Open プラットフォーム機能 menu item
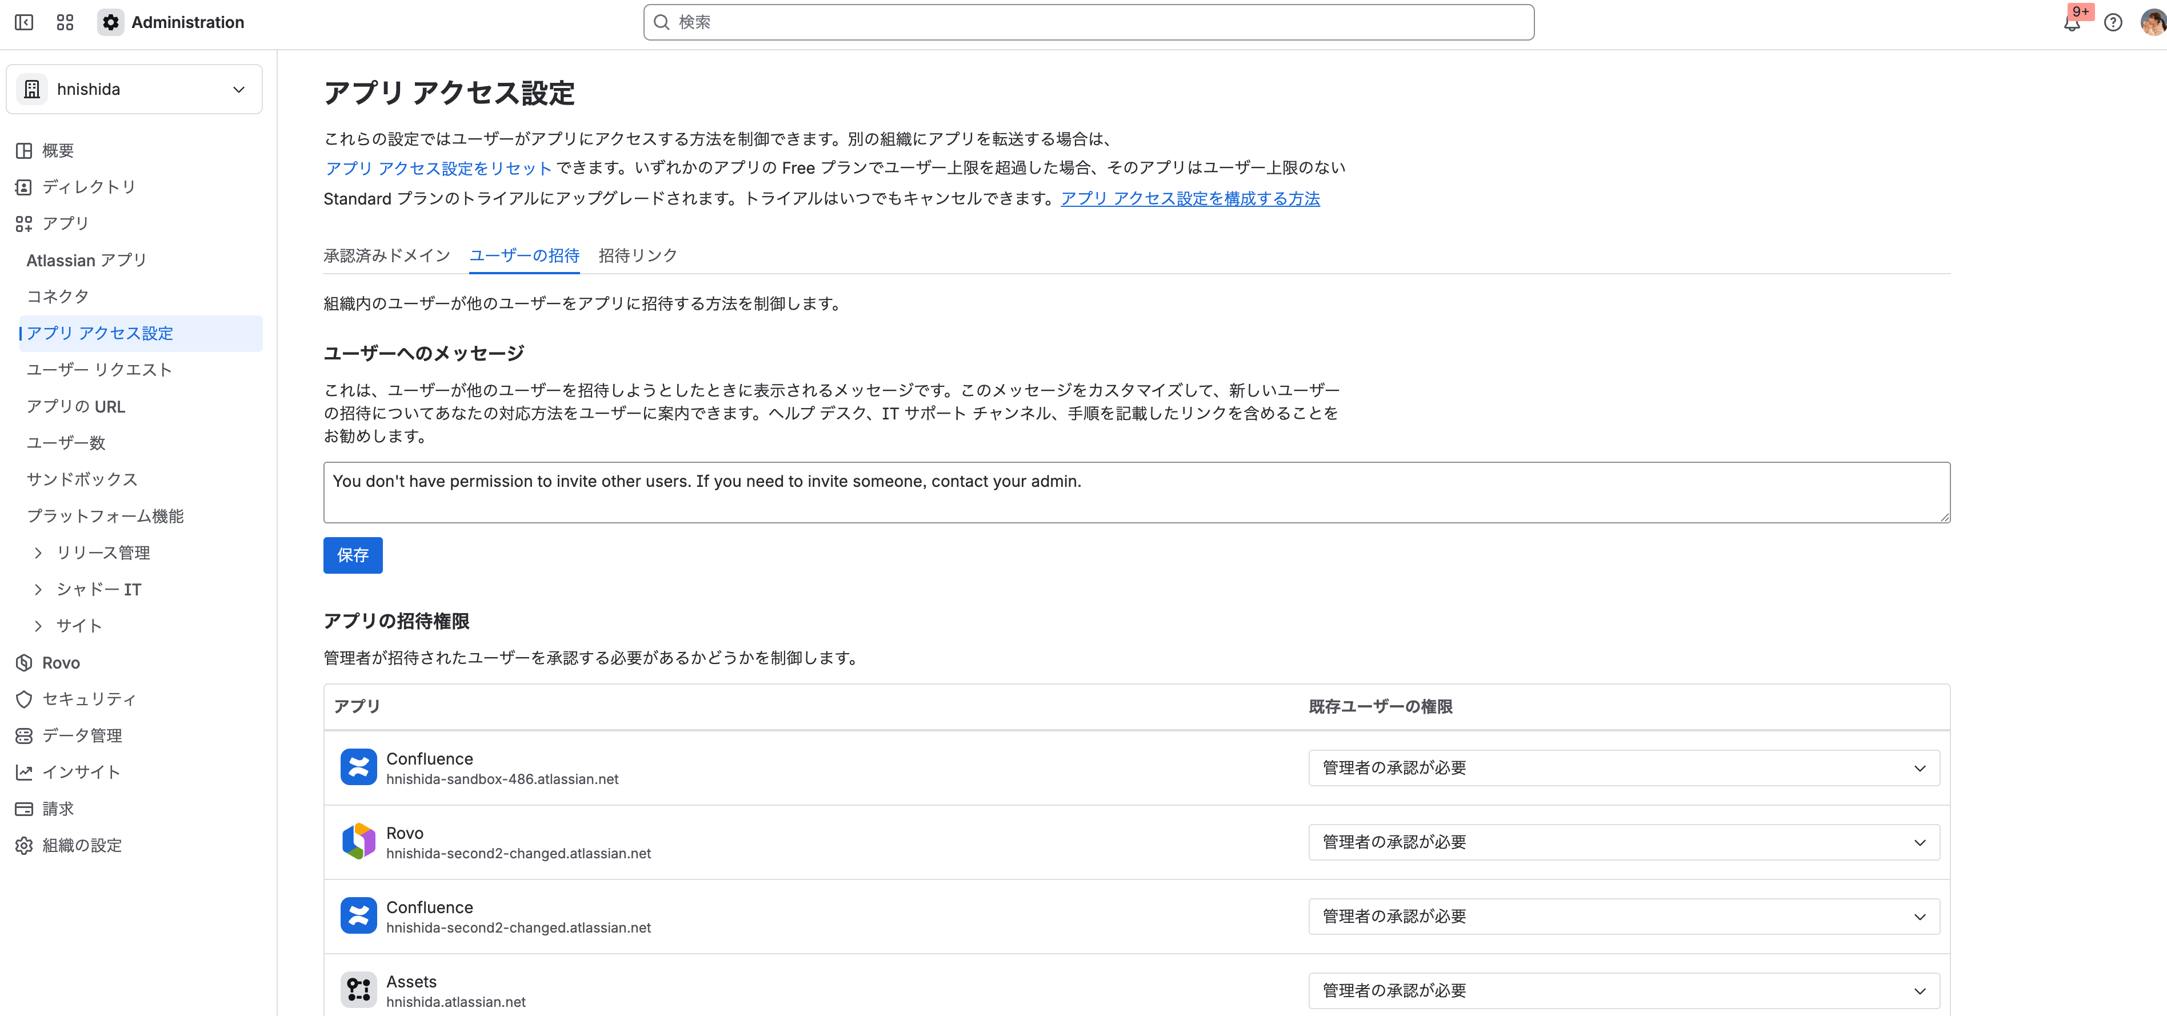This screenshot has height=1016, width=2167. [141, 517]
